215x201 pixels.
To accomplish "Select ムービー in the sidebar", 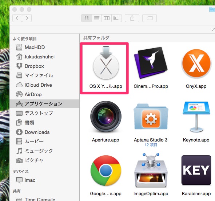I will pos(44,141).
